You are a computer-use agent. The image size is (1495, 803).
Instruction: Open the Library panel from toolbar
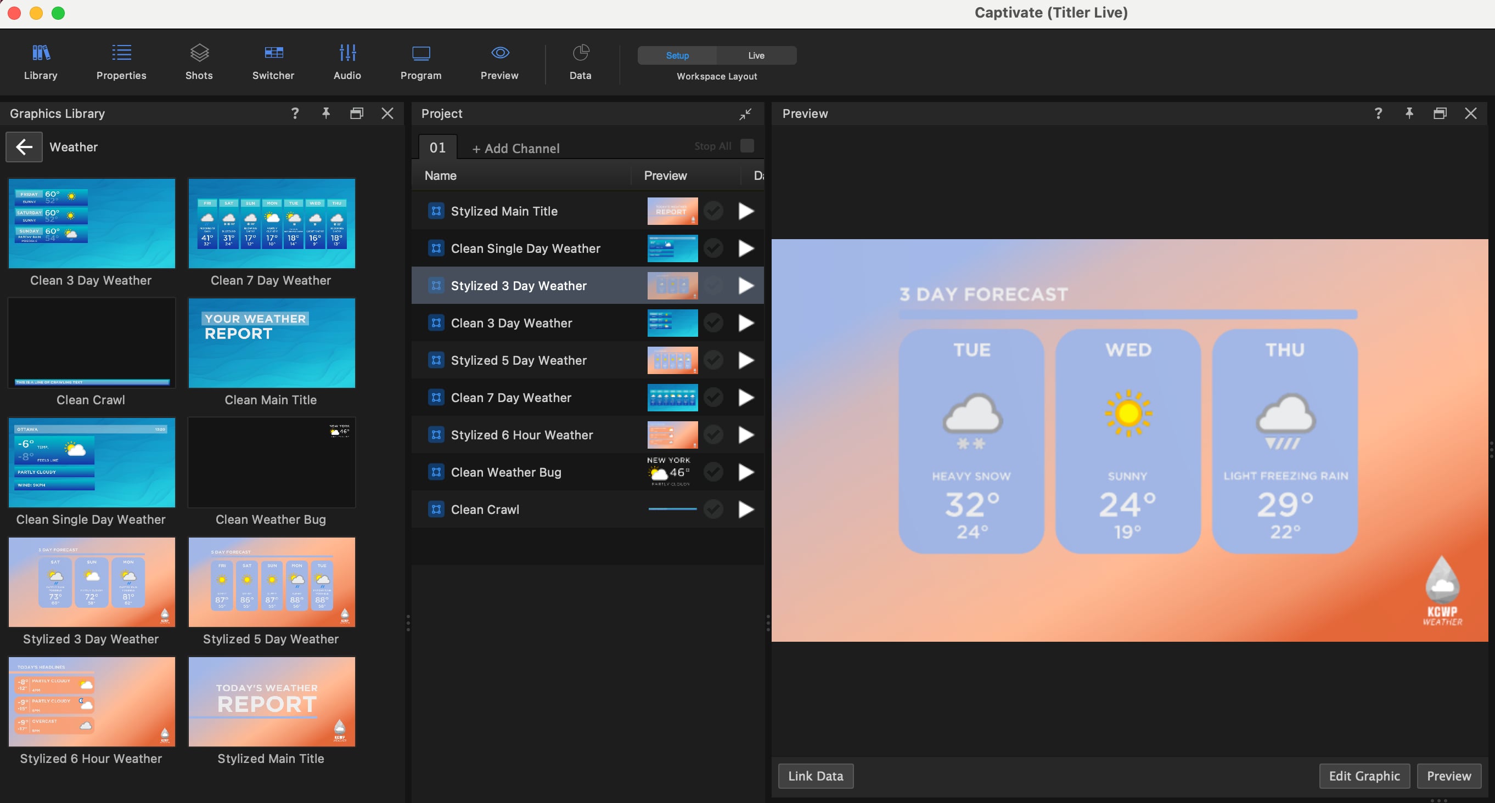pos(41,61)
